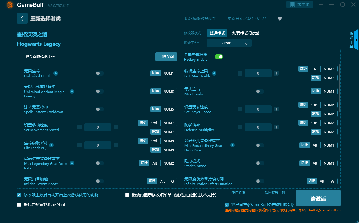
Task: Enable Infinite Potion Effect Duration toggle
Action: point(260,181)
